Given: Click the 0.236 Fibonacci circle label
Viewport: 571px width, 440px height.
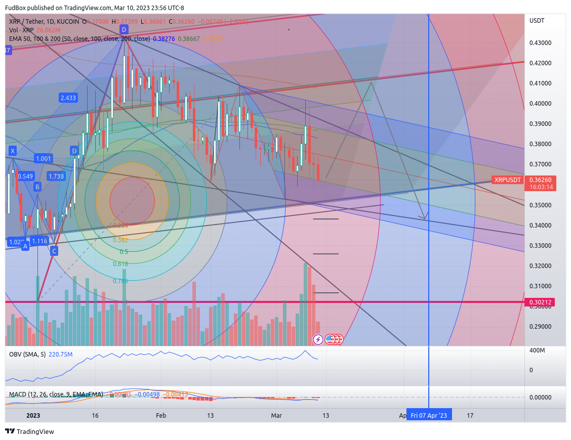Looking at the screenshot, I should pos(120,225).
